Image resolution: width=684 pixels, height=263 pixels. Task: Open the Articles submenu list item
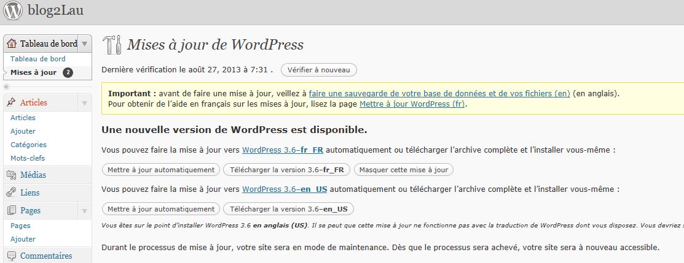point(23,118)
